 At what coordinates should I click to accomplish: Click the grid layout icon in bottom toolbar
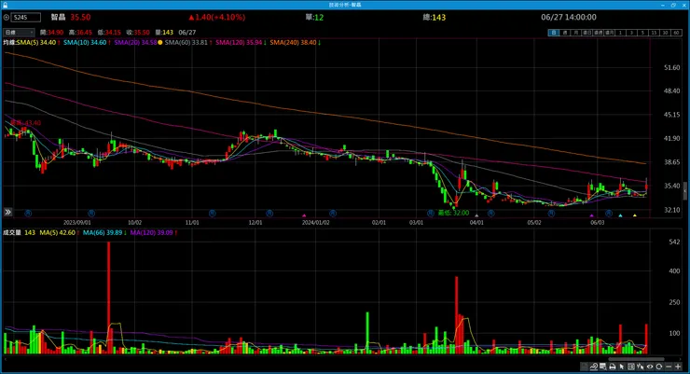tap(631, 367)
